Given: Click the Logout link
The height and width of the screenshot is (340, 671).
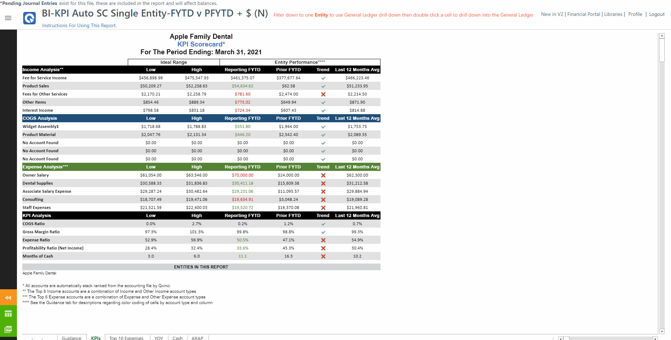Looking at the screenshot, I should coord(657,14).
